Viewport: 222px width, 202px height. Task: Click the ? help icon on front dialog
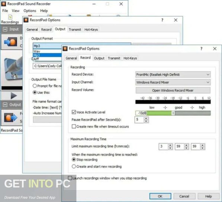point(201,49)
